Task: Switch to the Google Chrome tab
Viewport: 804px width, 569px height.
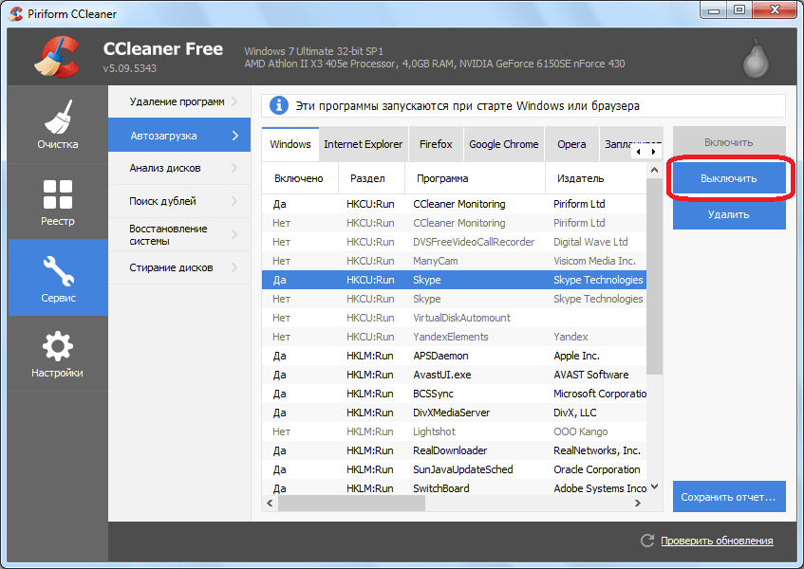Action: 503,144
